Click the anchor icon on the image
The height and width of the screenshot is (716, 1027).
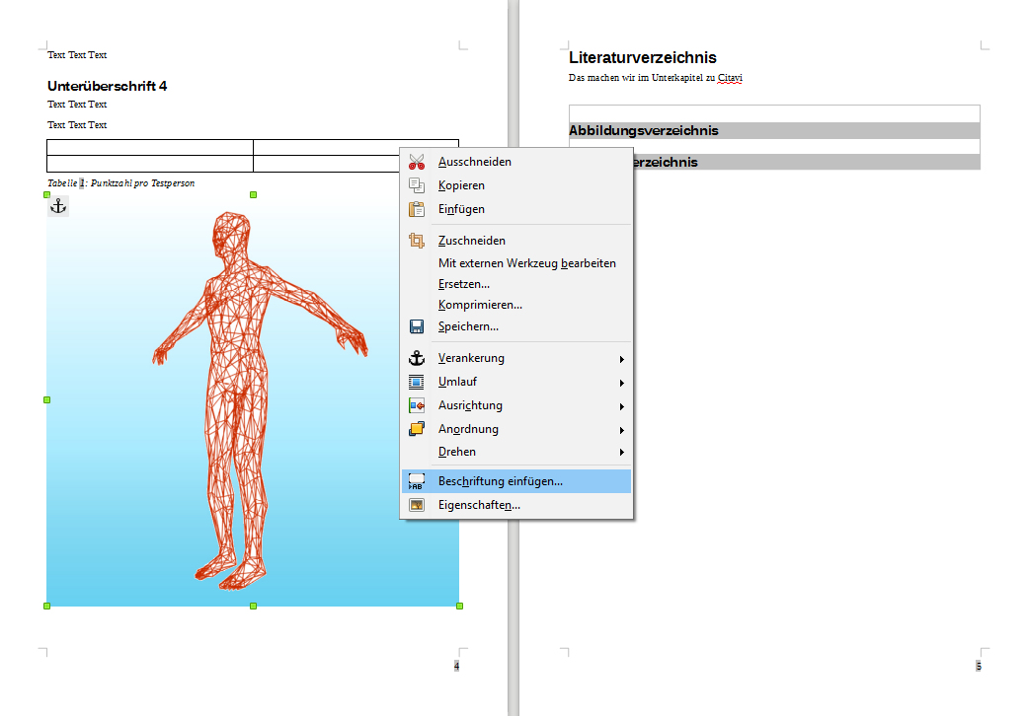pos(58,205)
